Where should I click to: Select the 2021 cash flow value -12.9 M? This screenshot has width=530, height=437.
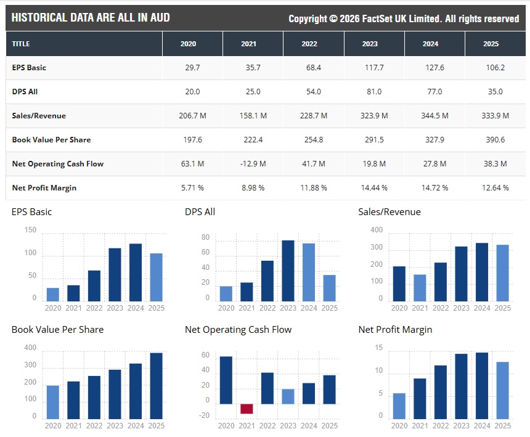tap(253, 164)
